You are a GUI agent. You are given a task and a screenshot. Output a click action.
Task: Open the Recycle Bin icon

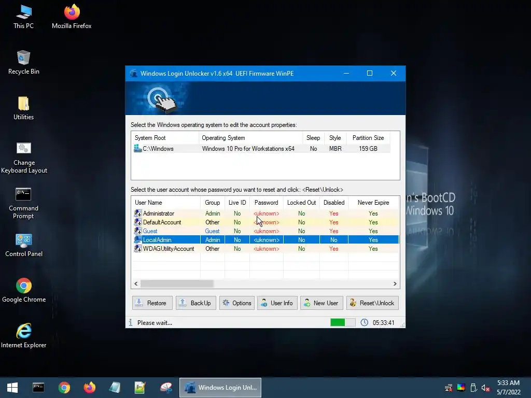click(x=24, y=63)
